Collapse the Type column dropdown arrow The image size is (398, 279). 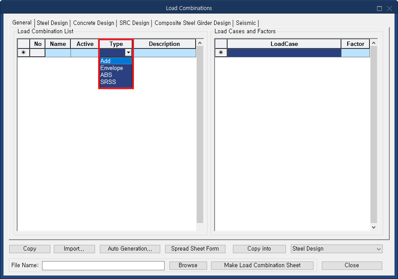[x=128, y=53]
